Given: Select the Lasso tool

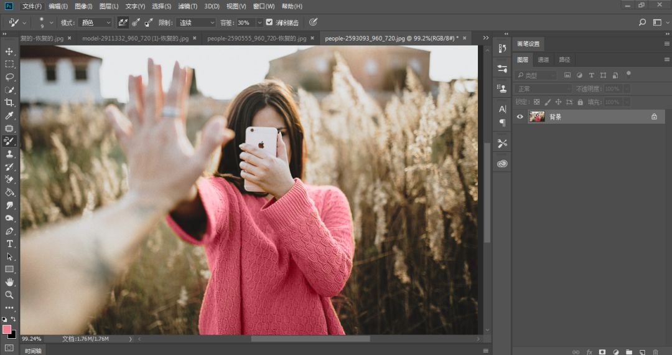Looking at the screenshot, I should click(x=9, y=77).
